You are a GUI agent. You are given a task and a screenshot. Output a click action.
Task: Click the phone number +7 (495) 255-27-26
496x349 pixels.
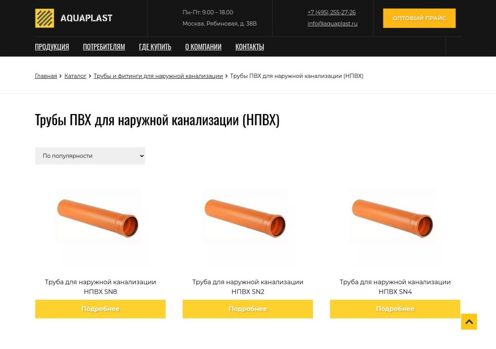[332, 12]
